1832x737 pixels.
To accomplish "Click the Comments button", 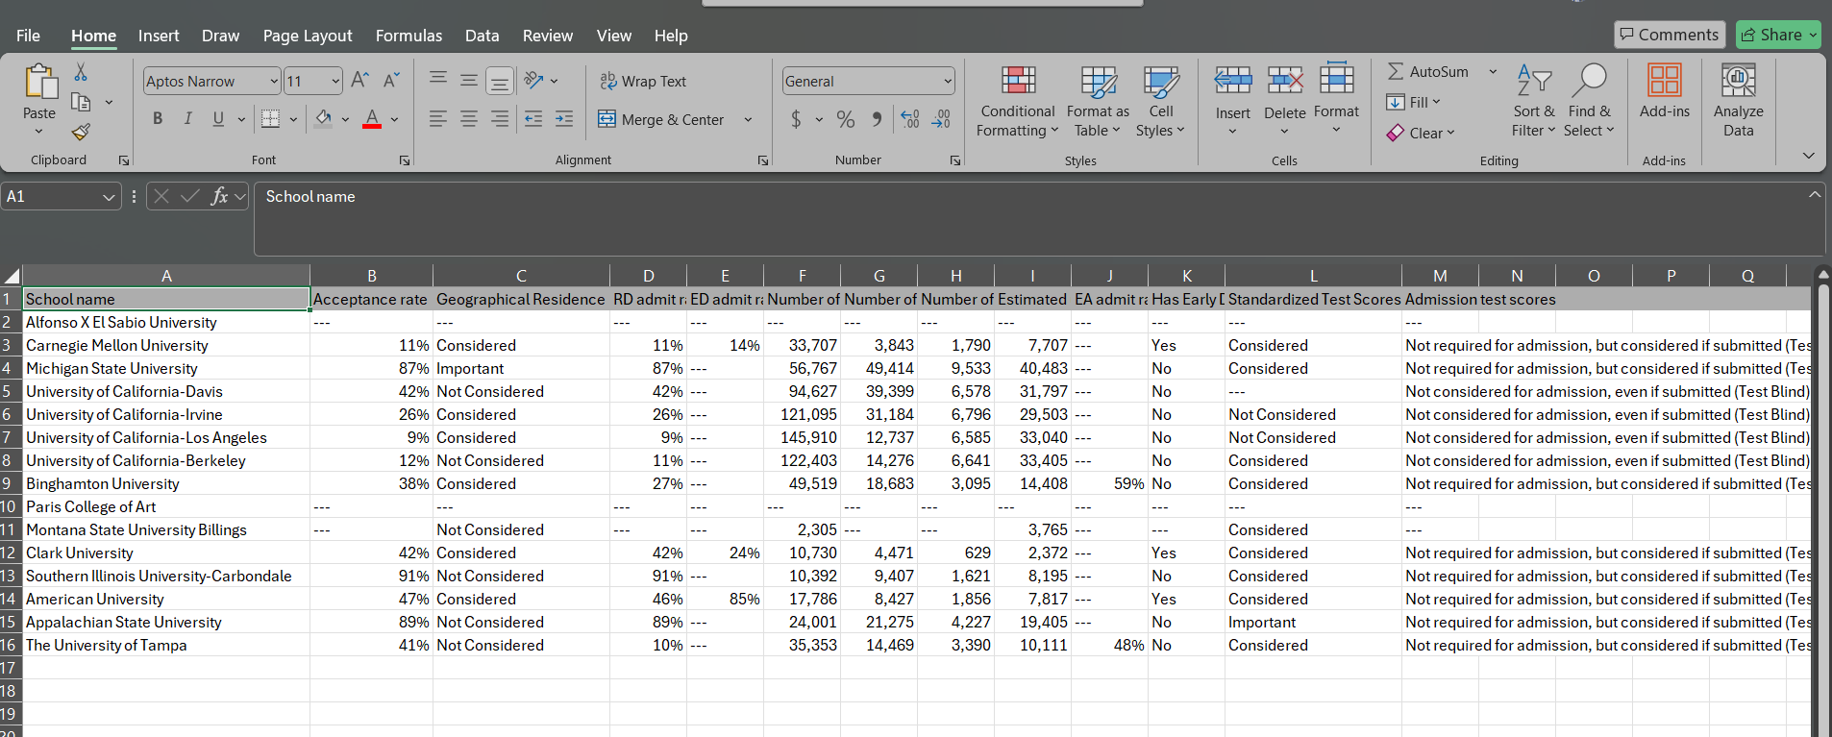I will [x=1670, y=35].
